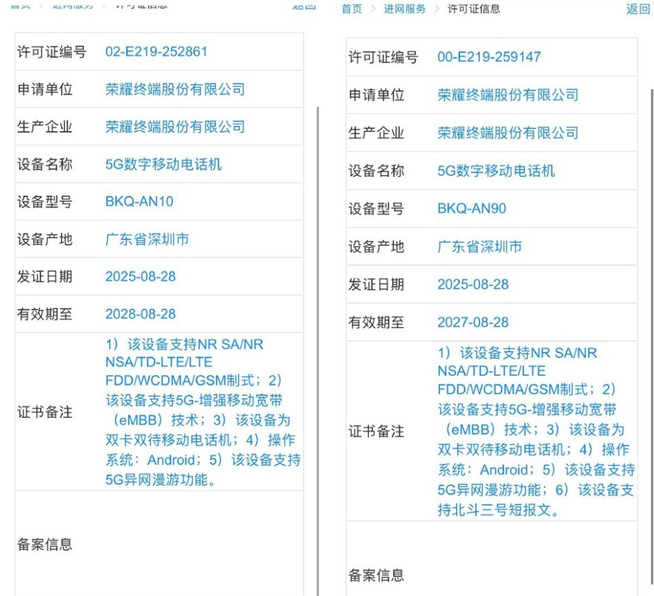This screenshot has width=654, height=596.
Task: Select device model BKQ-AN10
Action: coord(139,202)
